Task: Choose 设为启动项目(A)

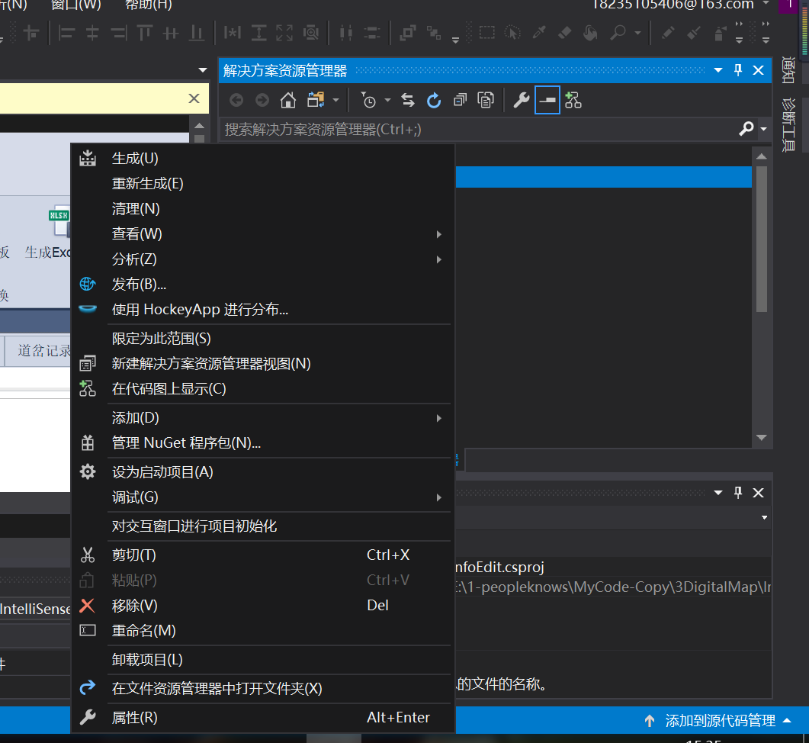Action: pos(263,472)
